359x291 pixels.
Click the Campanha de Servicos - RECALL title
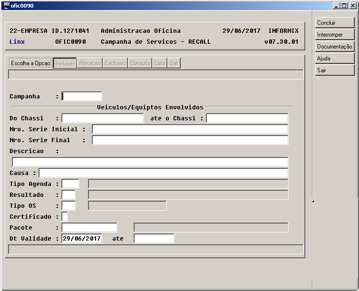point(155,42)
